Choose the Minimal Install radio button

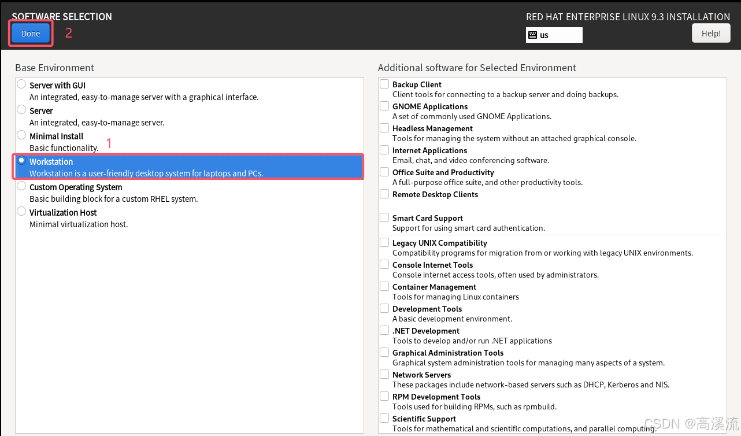[x=21, y=135]
